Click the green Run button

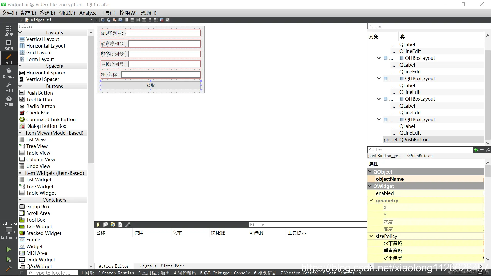pyautogui.click(x=9, y=249)
